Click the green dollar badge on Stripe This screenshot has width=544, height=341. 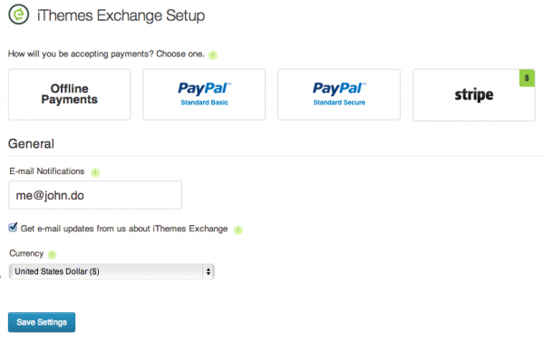(527, 78)
